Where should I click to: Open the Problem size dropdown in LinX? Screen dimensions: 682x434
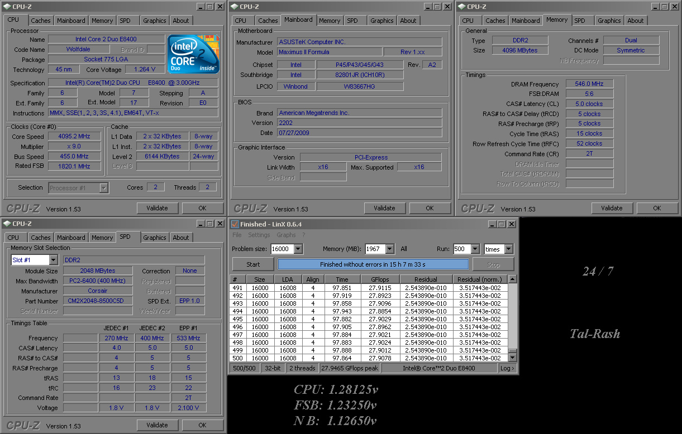click(298, 249)
